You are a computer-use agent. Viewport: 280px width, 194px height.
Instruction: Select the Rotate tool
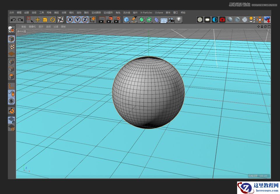[52, 19]
